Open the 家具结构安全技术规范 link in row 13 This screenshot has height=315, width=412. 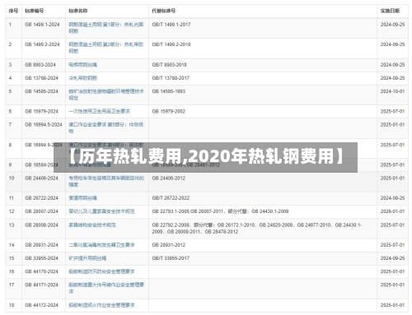coord(92,225)
